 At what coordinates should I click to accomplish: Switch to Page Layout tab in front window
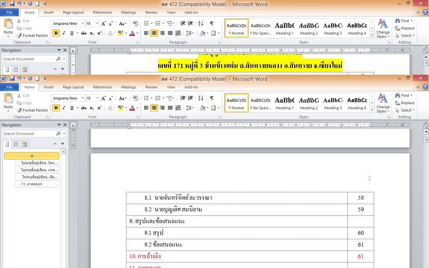pyautogui.click(x=73, y=87)
